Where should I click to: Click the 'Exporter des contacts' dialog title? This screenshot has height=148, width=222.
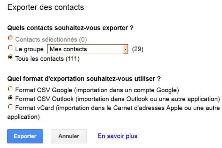(45, 7)
